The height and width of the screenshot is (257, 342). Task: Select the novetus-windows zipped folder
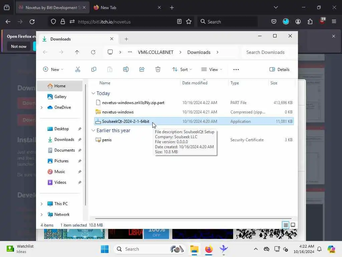pos(194,112)
